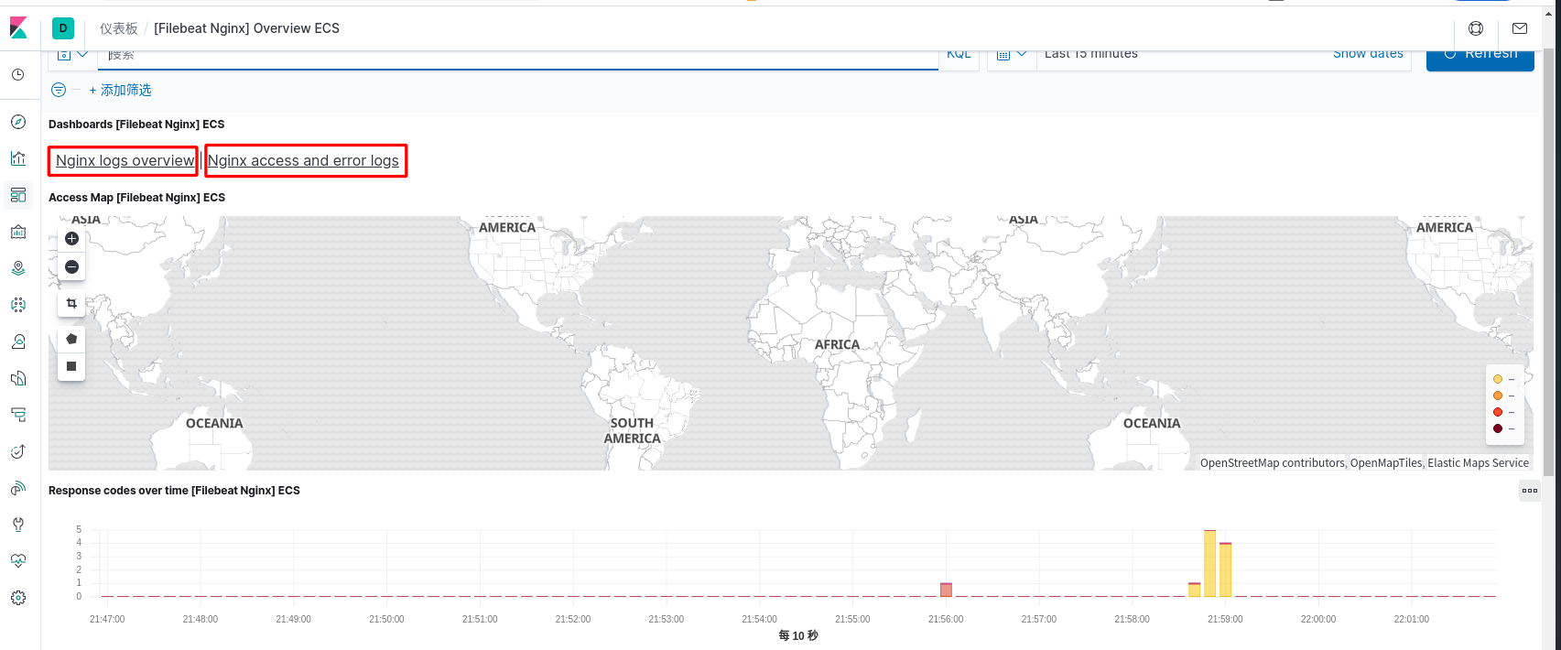Select the map fit-to-bounds crop tool
Screen dimensions: 1561x650
click(71, 303)
